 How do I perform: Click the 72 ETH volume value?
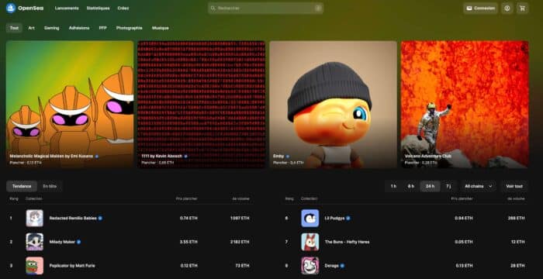[x=242, y=266]
